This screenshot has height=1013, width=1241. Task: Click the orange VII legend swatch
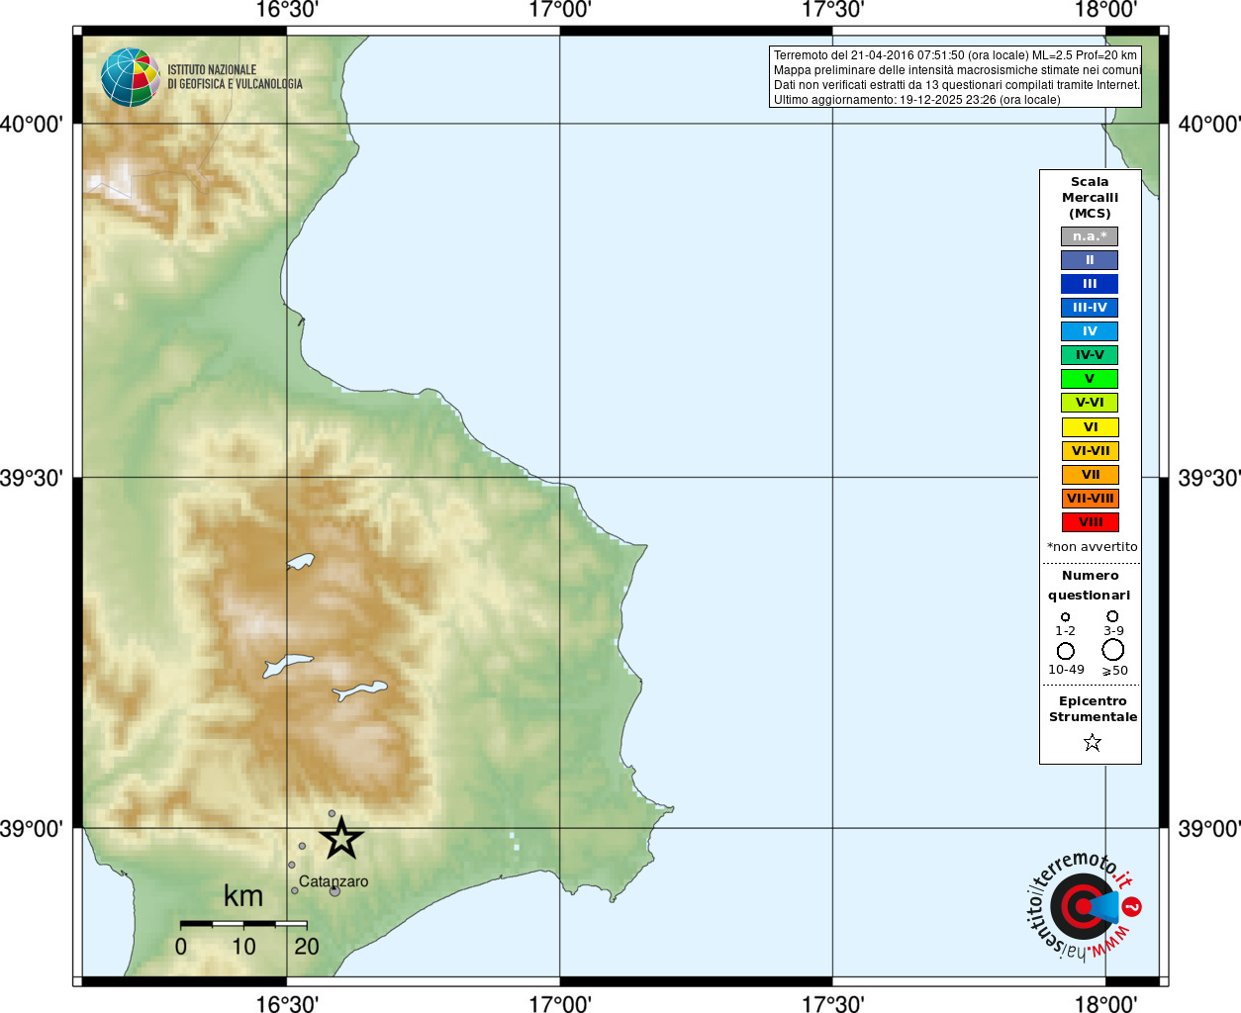(1090, 475)
